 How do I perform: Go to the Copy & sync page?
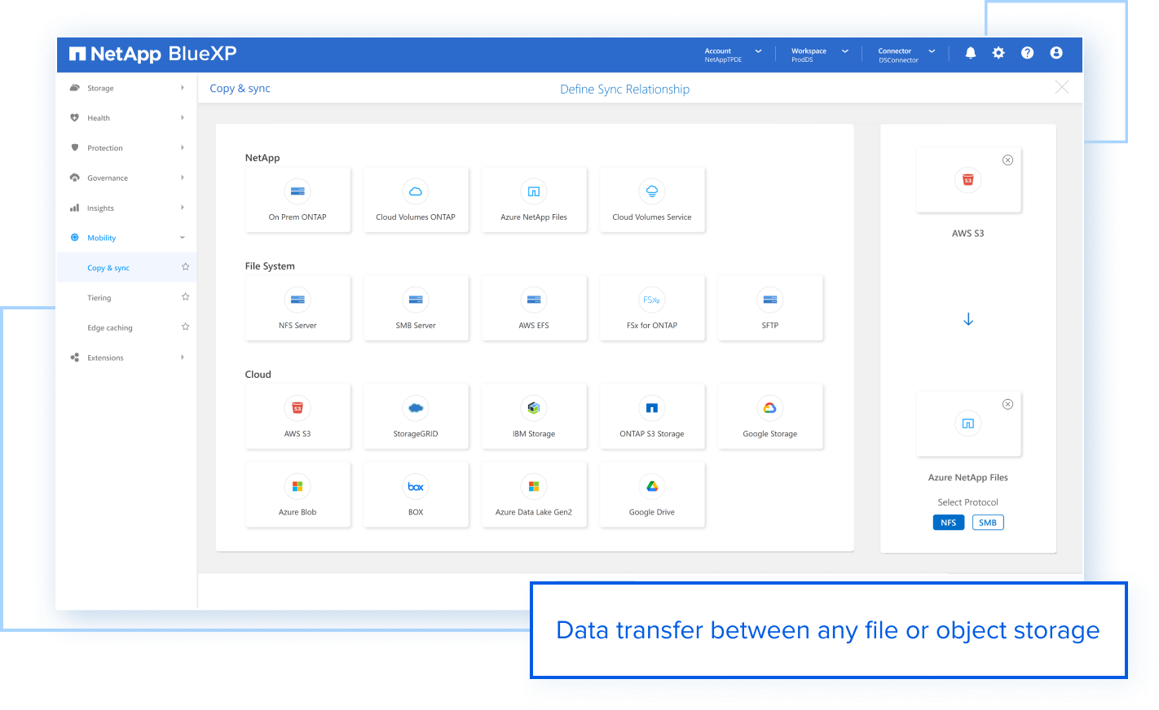click(108, 267)
